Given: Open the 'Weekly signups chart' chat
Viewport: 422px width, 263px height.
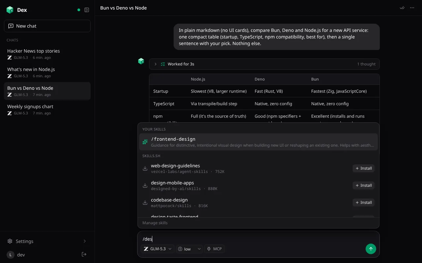Looking at the screenshot, I should click(47, 109).
